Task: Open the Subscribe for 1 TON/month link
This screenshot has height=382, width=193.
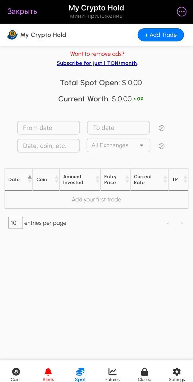Action: (97, 63)
